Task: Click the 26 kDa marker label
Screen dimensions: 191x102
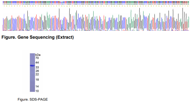Action: (37, 71)
